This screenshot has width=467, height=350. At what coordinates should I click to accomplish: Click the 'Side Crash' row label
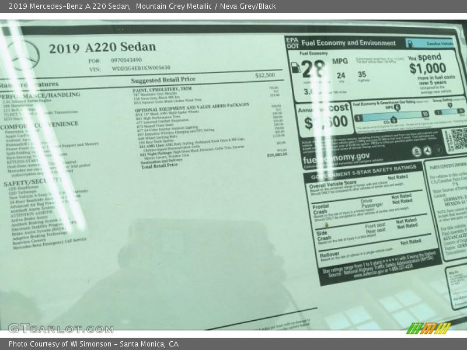click(x=324, y=236)
